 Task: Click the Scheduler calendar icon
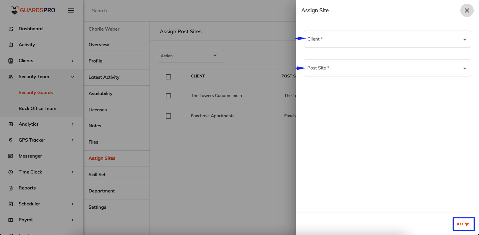point(11,204)
